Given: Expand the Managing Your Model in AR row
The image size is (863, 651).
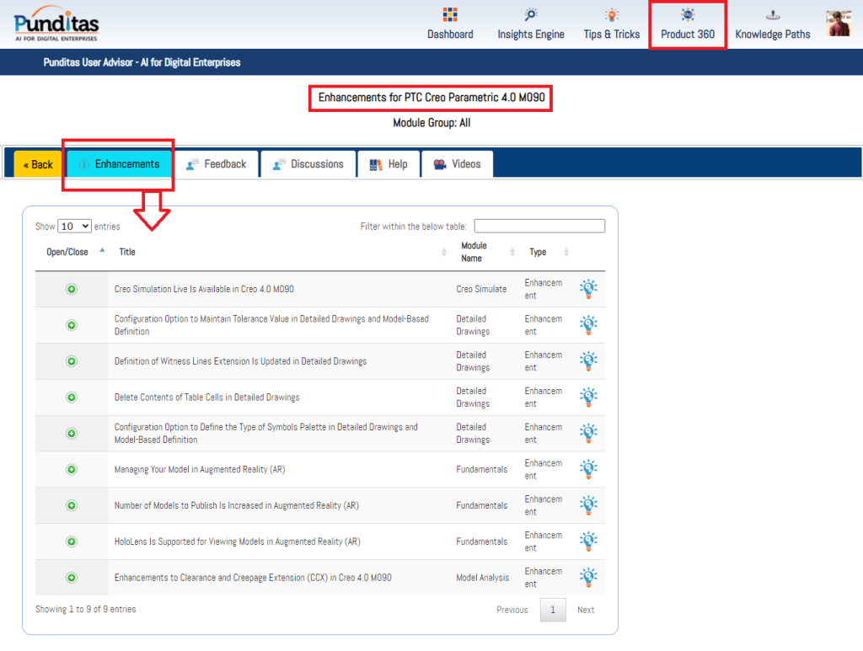Looking at the screenshot, I should 72,469.
